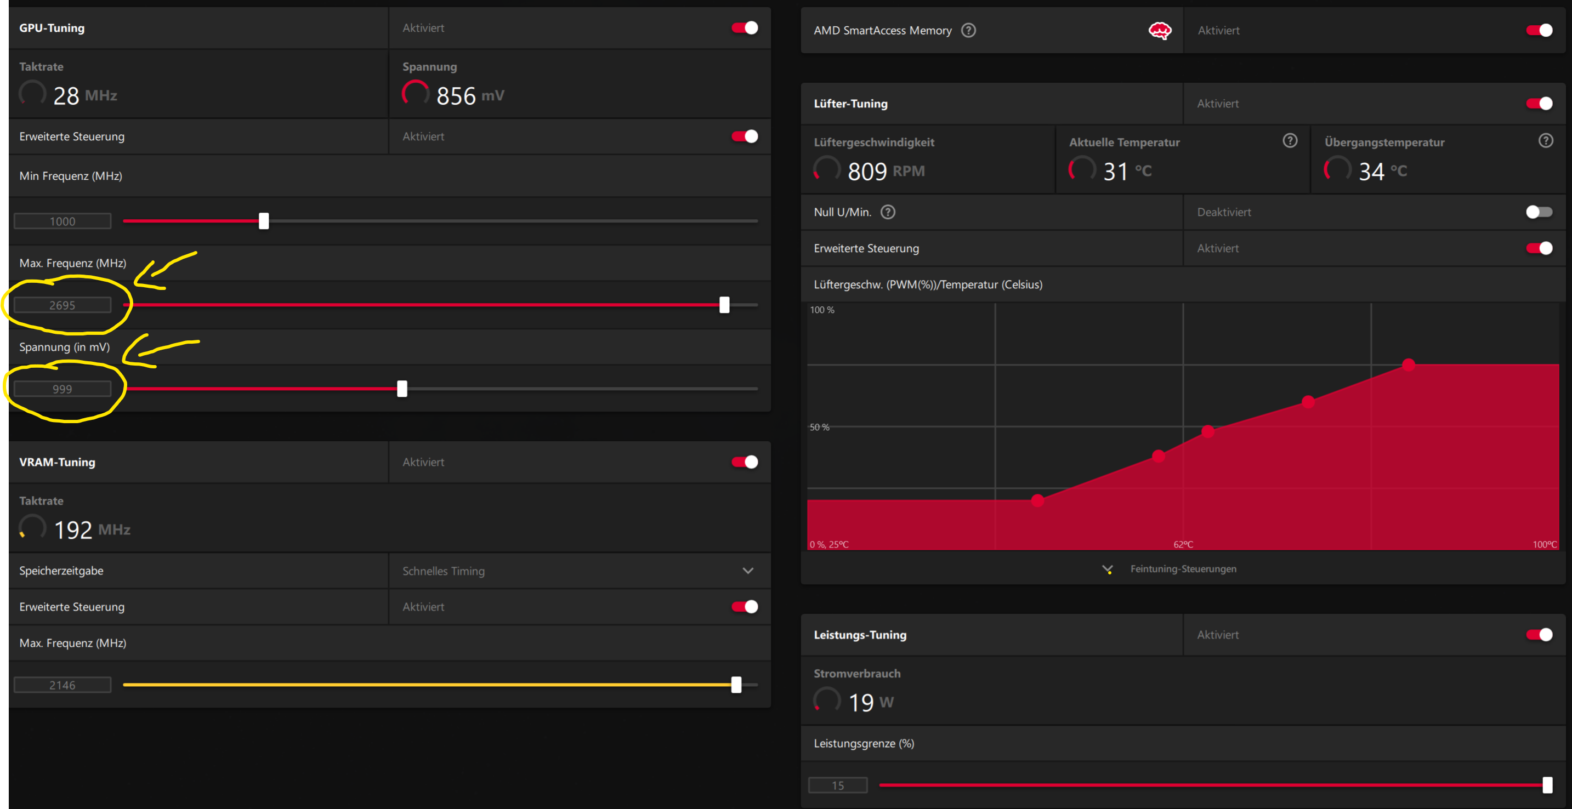The image size is (1572, 809).
Task: Click the highest fan curve point
Action: [x=1408, y=365]
